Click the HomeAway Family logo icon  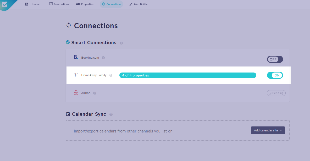(x=76, y=75)
